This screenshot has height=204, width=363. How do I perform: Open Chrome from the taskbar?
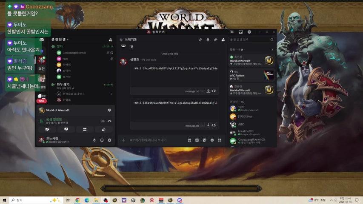click(77, 200)
